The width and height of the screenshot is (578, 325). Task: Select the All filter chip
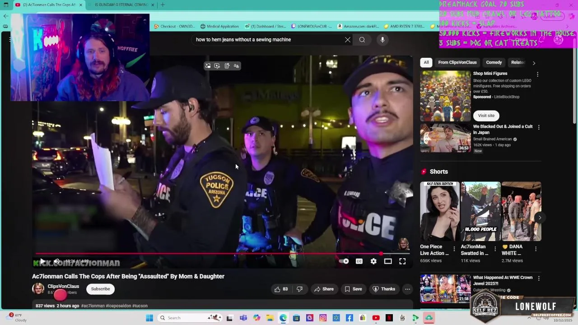[x=426, y=62]
